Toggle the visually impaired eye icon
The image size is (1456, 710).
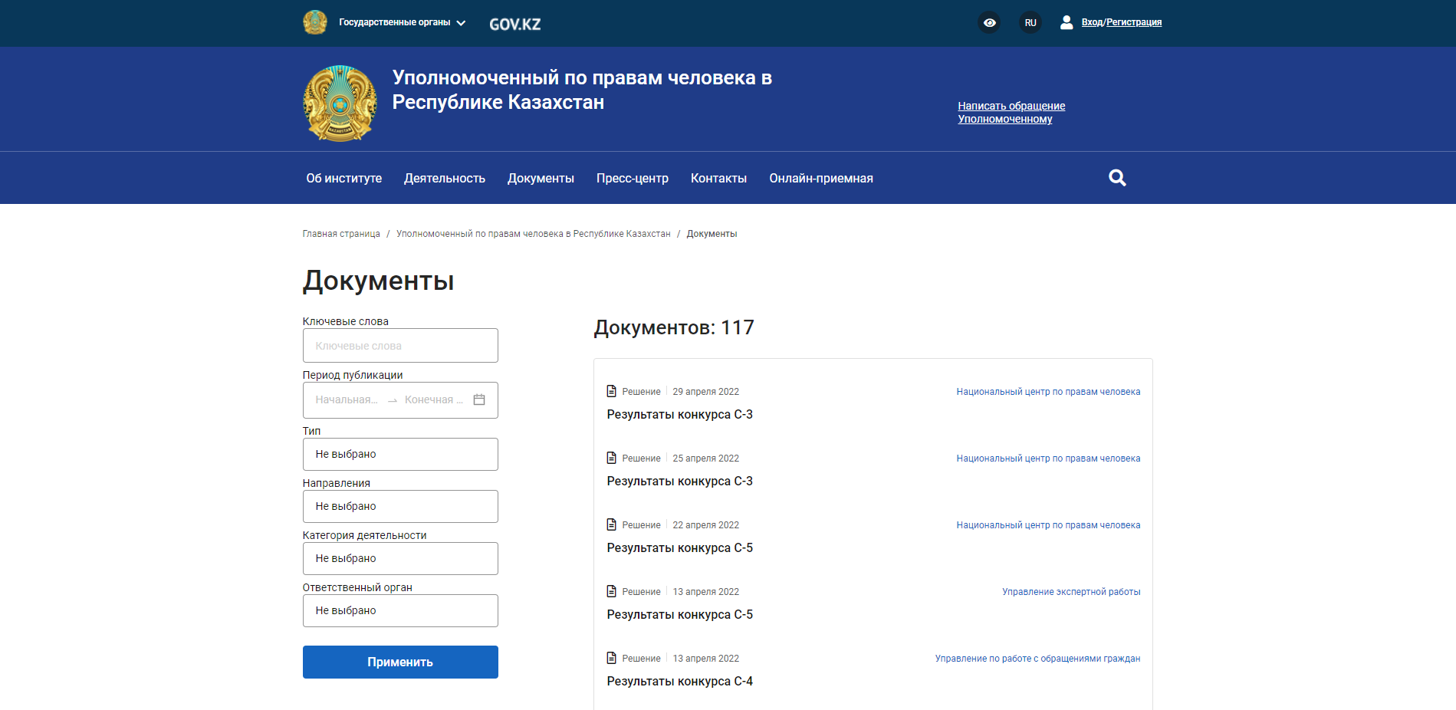click(x=990, y=23)
